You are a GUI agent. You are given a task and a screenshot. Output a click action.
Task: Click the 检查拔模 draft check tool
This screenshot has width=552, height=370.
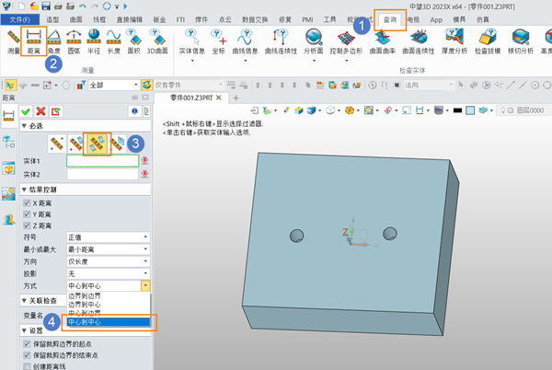[x=488, y=41]
